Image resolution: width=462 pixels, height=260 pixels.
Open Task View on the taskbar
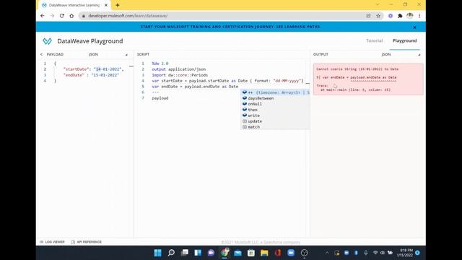point(185,253)
